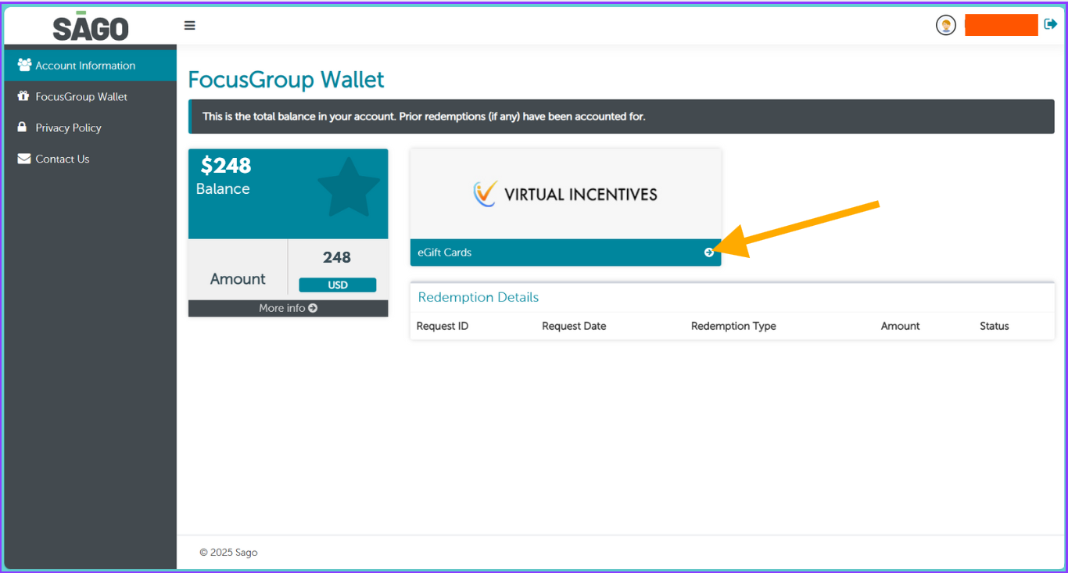Click the eGift Cards label

tap(445, 252)
